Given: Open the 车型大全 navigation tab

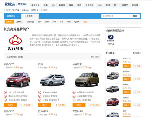Looking at the screenshot, I should [x=35, y=5].
